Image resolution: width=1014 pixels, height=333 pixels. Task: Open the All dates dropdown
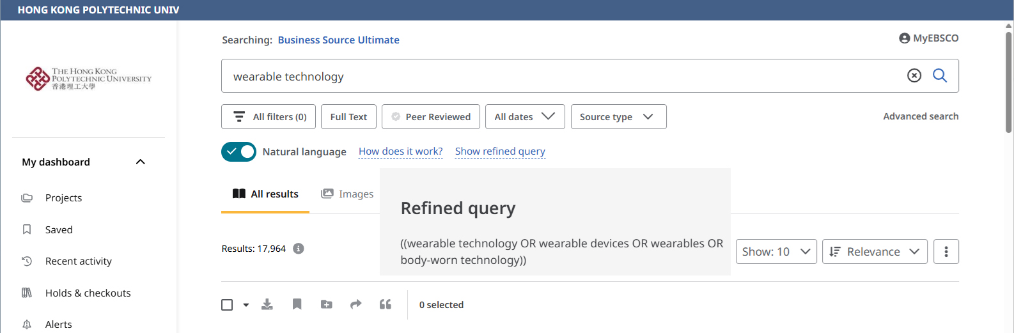coord(524,117)
